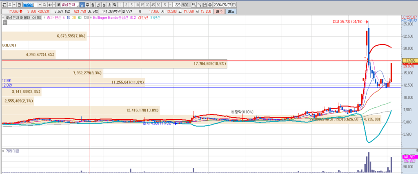Select the 월 monthly chart period

pos(93,5)
